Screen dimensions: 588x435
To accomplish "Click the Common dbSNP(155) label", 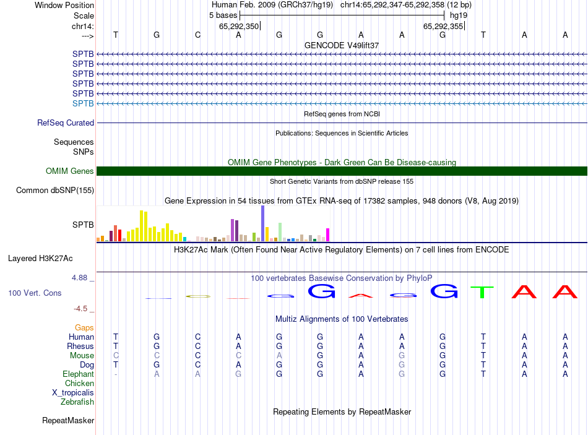I will point(55,190).
